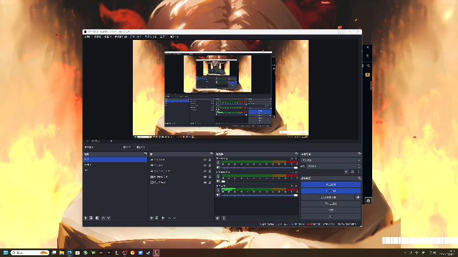Open the first mixer channel's three-dot menu
This screenshot has width=458, height=257.
218,163
